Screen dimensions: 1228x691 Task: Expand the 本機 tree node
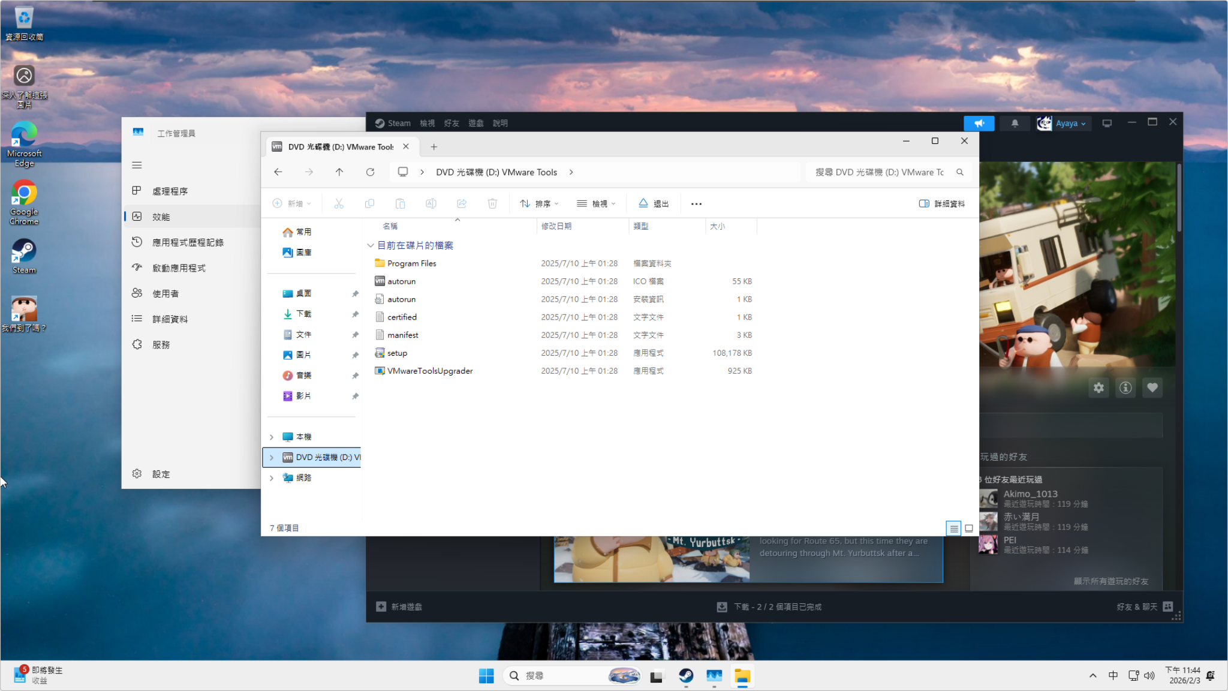pyautogui.click(x=272, y=437)
